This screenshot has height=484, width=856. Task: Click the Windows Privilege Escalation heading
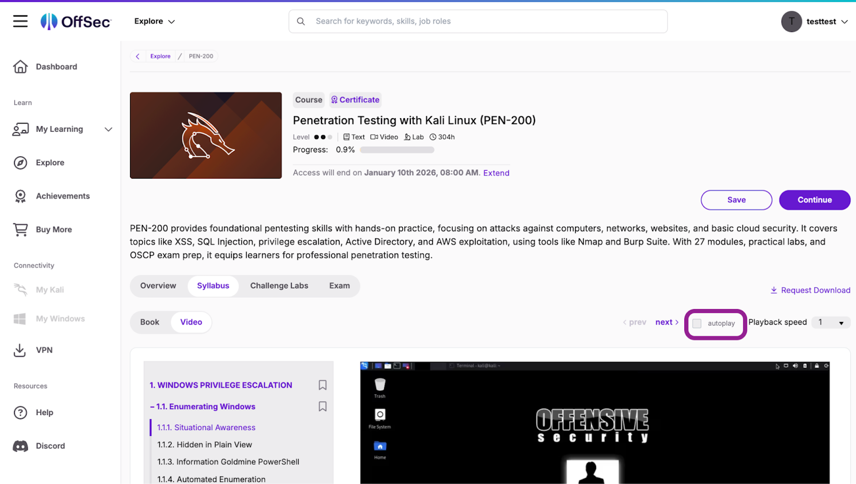(x=221, y=385)
